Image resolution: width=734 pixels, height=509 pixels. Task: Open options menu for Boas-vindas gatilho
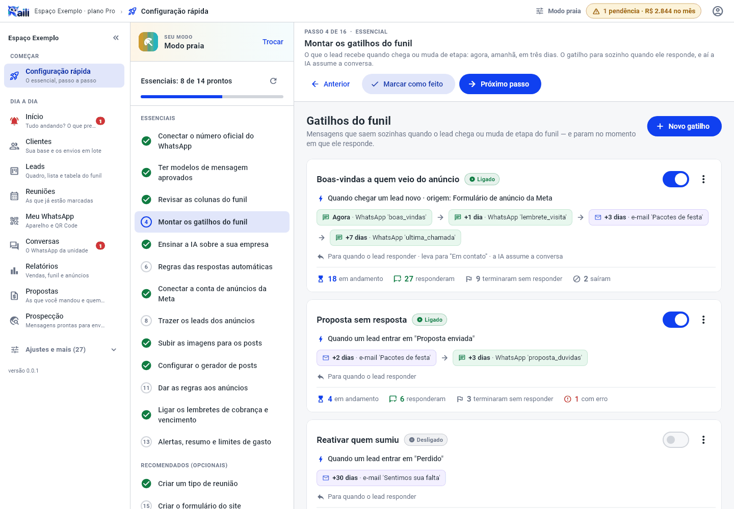click(x=703, y=179)
